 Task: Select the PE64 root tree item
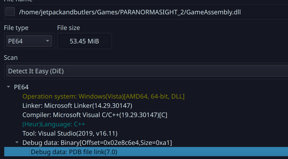[x=21, y=87]
